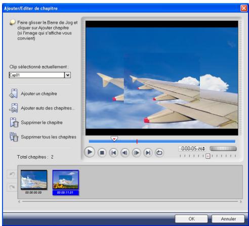
Task: Close the Ajouter/Editer de chapitre dialog
Action: click(x=244, y=8)
